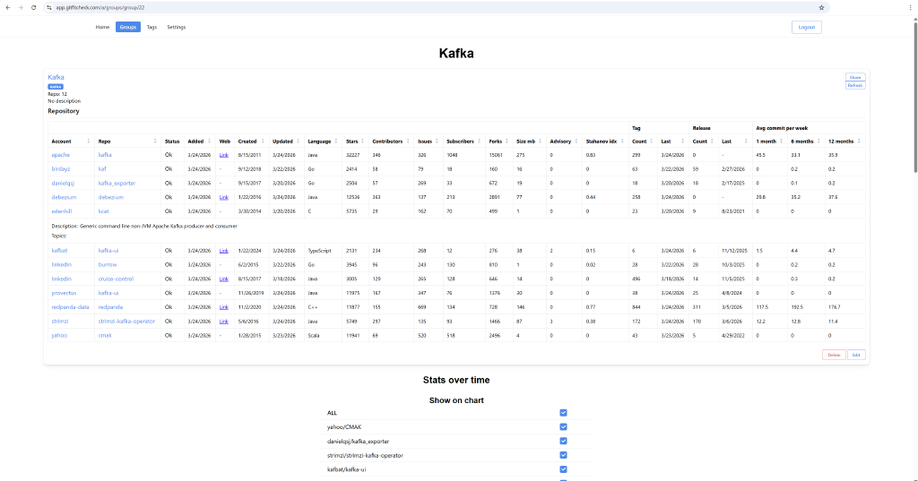The width and height of the screenshot is (918, 481).
Task: View site info icon in address bar
Action: 49,7
